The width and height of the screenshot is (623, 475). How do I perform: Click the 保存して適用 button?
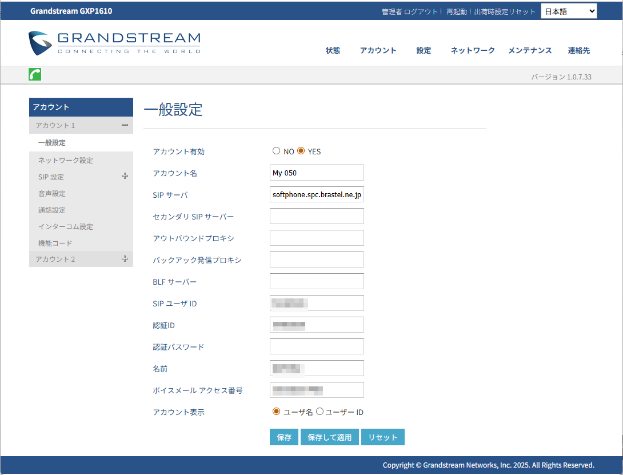tap(329, 437)
